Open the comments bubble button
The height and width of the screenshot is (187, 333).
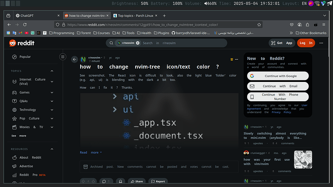[x=106, y=181]
